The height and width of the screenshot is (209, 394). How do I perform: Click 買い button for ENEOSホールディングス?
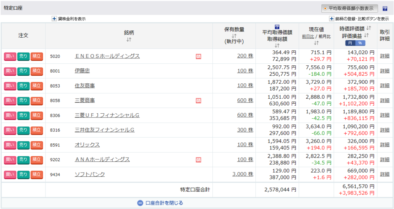pyautogui.click(x=10, y=56)
